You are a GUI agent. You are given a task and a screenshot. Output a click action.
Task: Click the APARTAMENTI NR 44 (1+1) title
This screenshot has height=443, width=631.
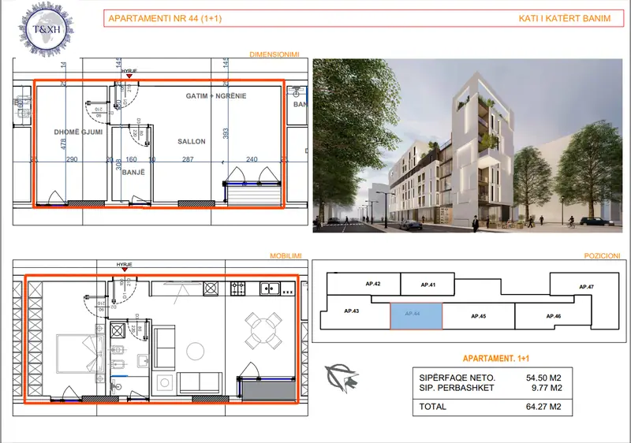[165, 18]
